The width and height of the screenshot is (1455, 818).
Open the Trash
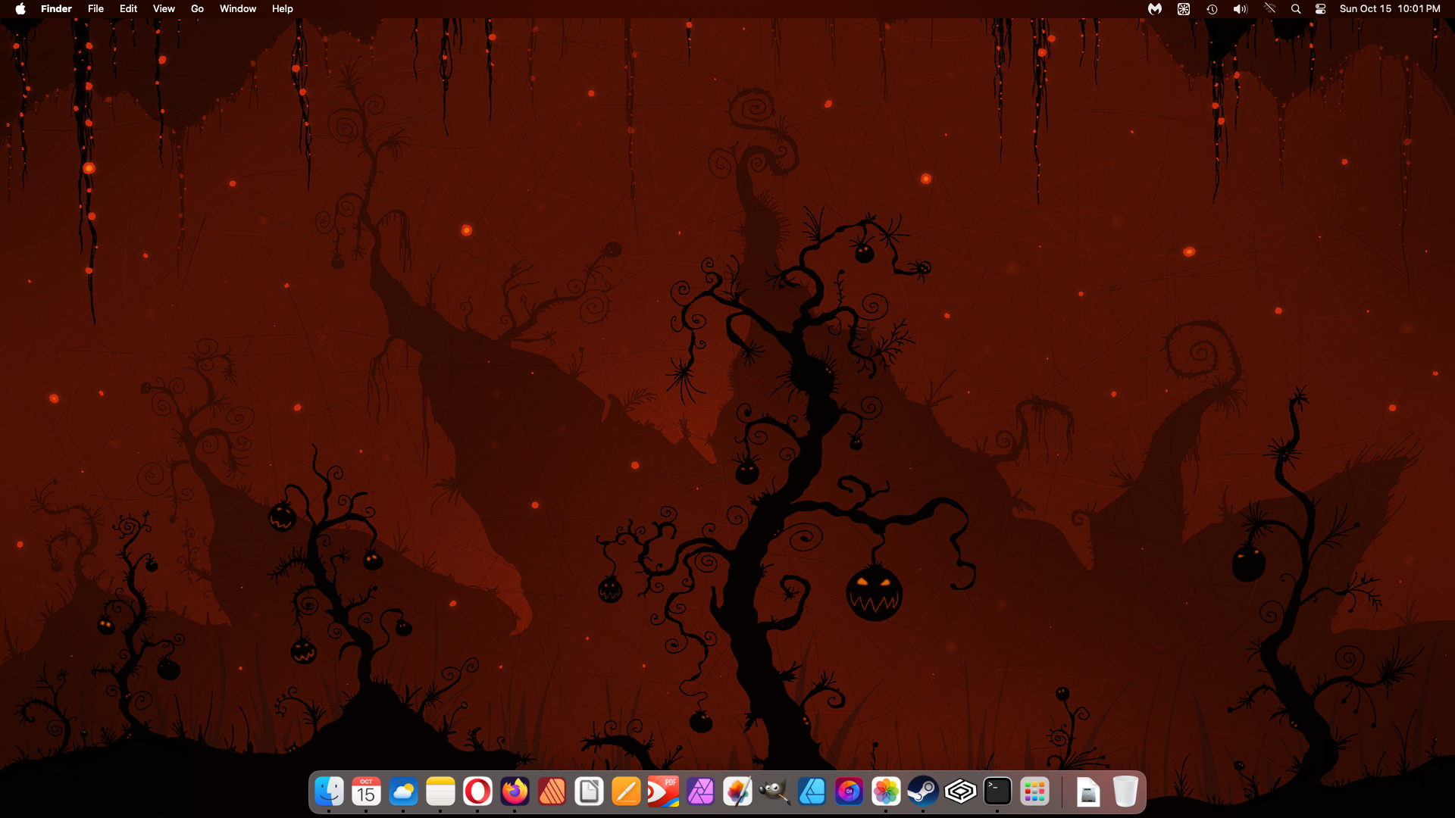1125,792
